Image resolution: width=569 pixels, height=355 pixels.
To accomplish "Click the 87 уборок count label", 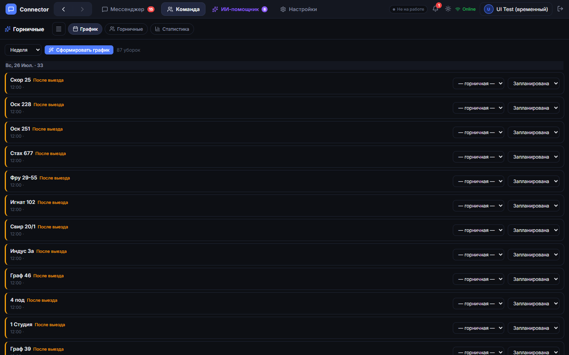I will coord(128,50).
